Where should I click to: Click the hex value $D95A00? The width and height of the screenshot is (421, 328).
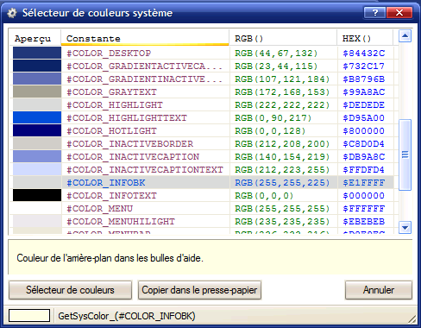[x=363, y=118]
